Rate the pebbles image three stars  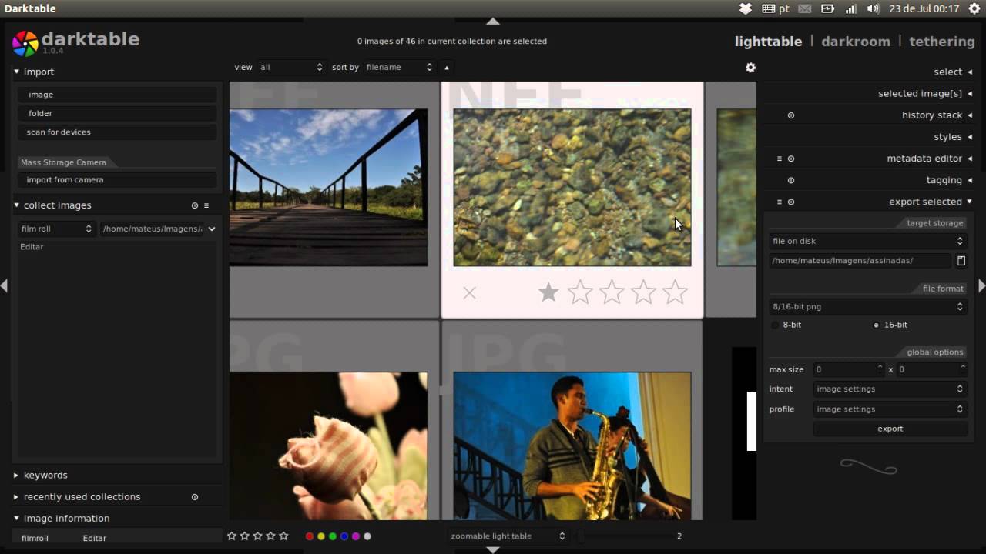pos(612,292)
